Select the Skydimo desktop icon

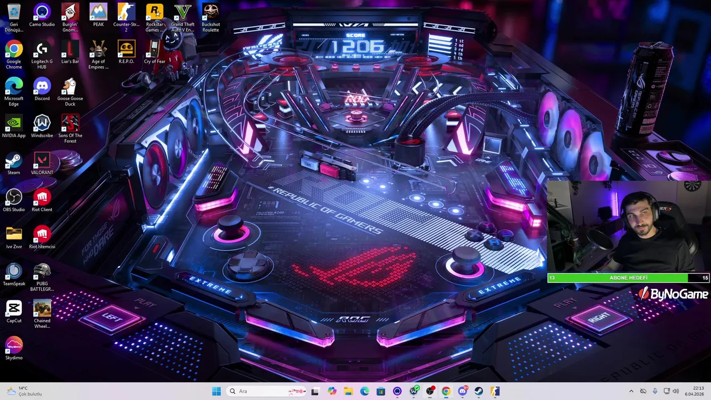[x=14, y=349]
